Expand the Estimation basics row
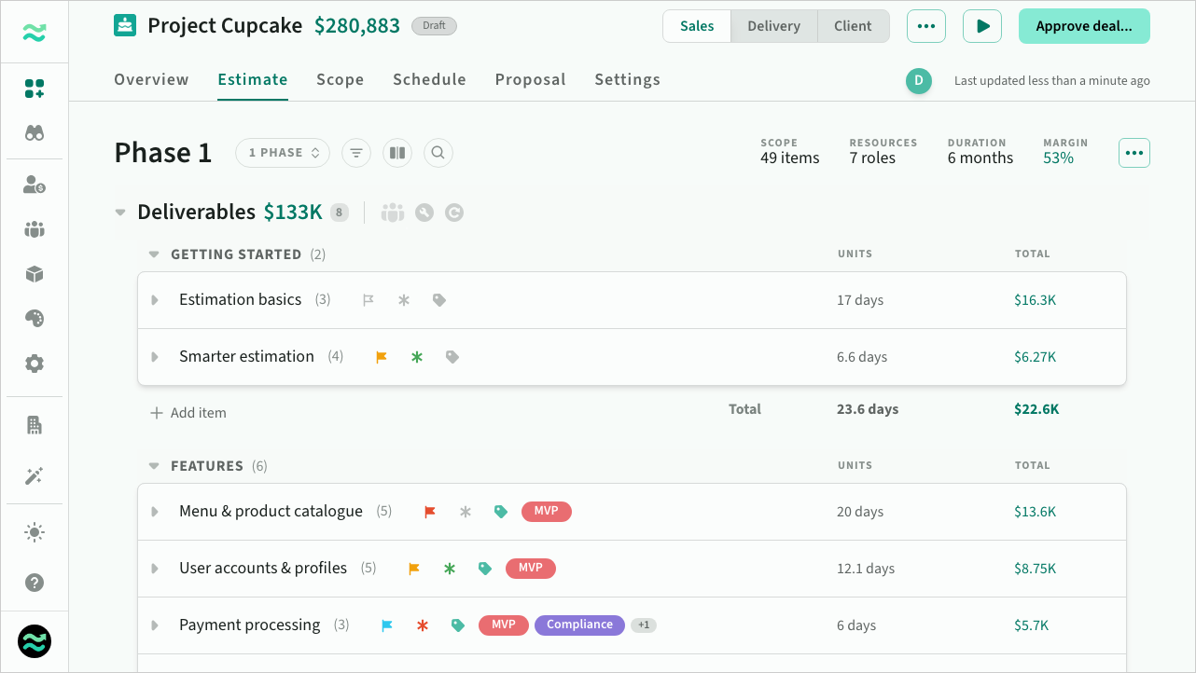The width and height of the screenshot is (1196, 673). pos(155,300)
